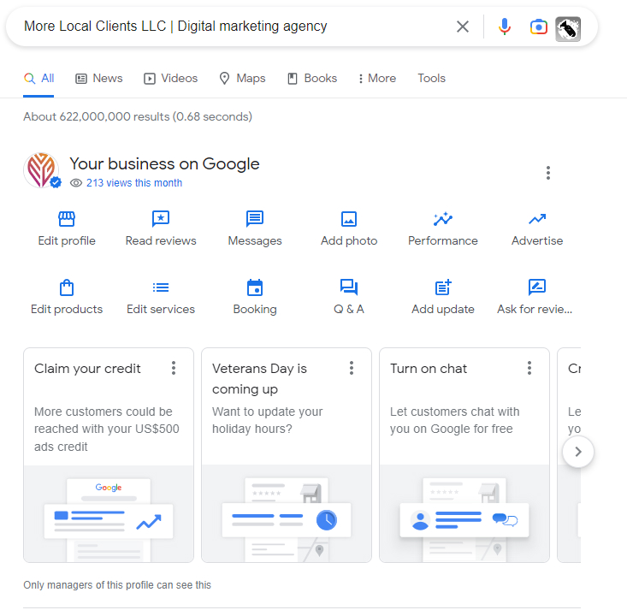Switch to the News tab

(x=98, y=78)
